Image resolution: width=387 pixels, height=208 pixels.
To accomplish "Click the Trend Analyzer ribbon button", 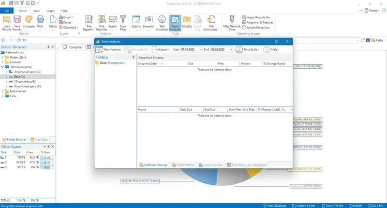I will coord(175,23).
